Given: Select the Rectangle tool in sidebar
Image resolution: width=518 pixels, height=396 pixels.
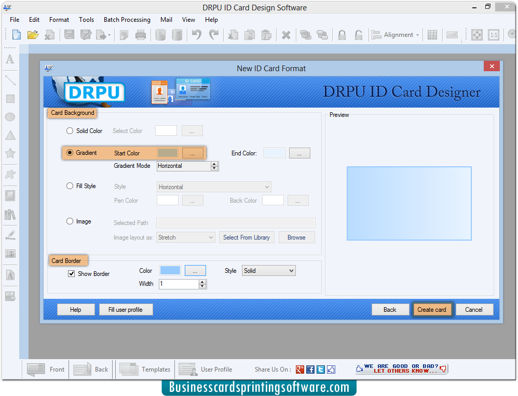Looking at the screenshot, I should tap(10, 99).
